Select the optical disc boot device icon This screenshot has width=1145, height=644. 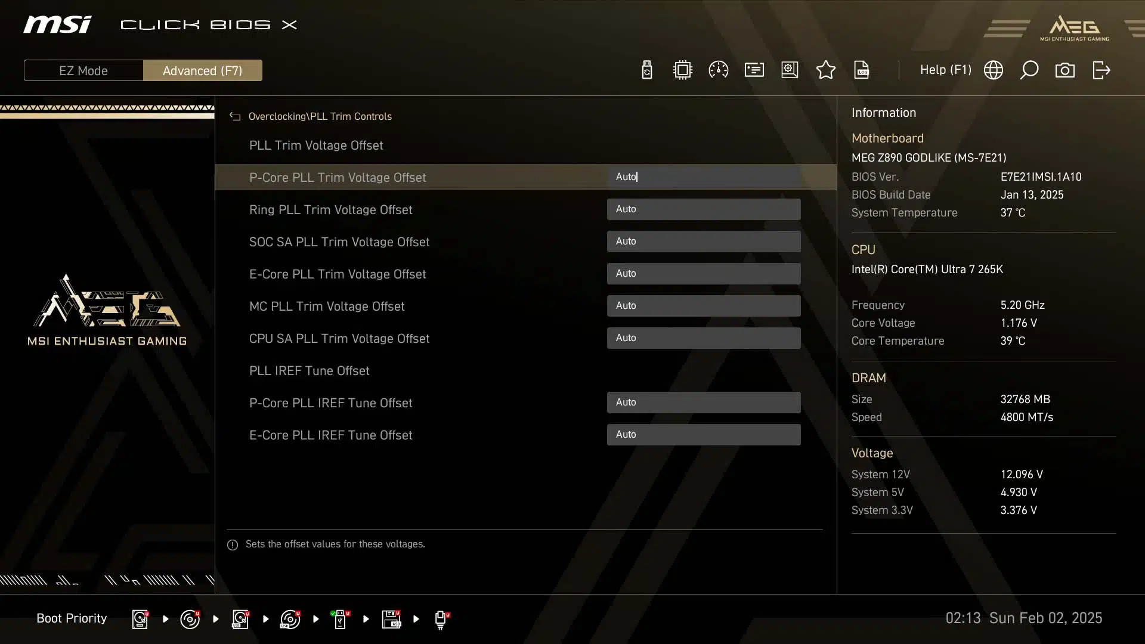pos(190,619)
